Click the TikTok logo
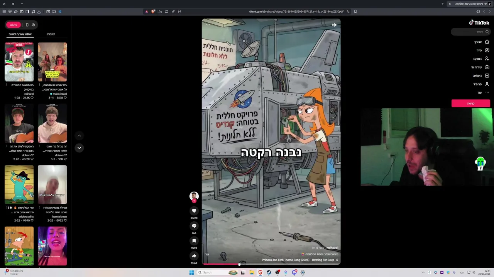This screenshot has width=494, height=277. coord(479,23)
